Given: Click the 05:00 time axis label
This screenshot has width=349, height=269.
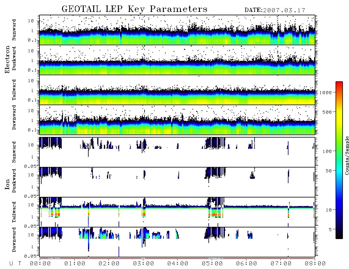Looking at the screenshot, I should click(x=212, y=264).
